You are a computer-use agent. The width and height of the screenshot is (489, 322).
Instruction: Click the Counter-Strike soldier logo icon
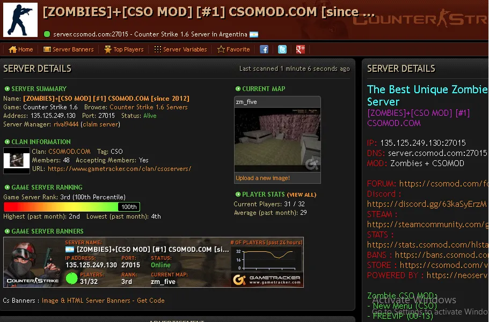tap(20, 20)
